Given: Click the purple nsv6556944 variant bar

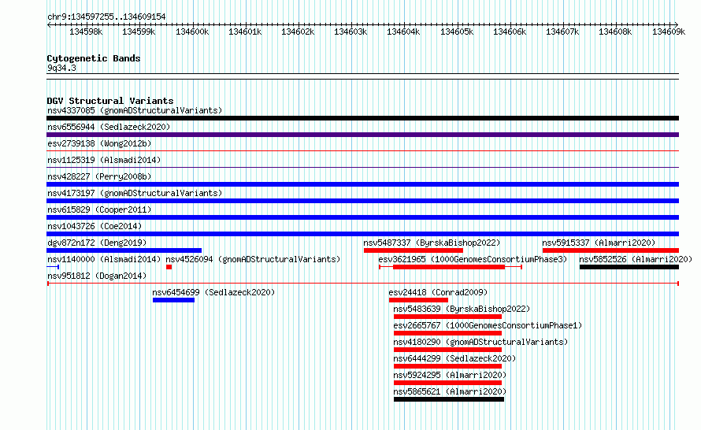Looking at the screenshot, I should coord(362,135).
